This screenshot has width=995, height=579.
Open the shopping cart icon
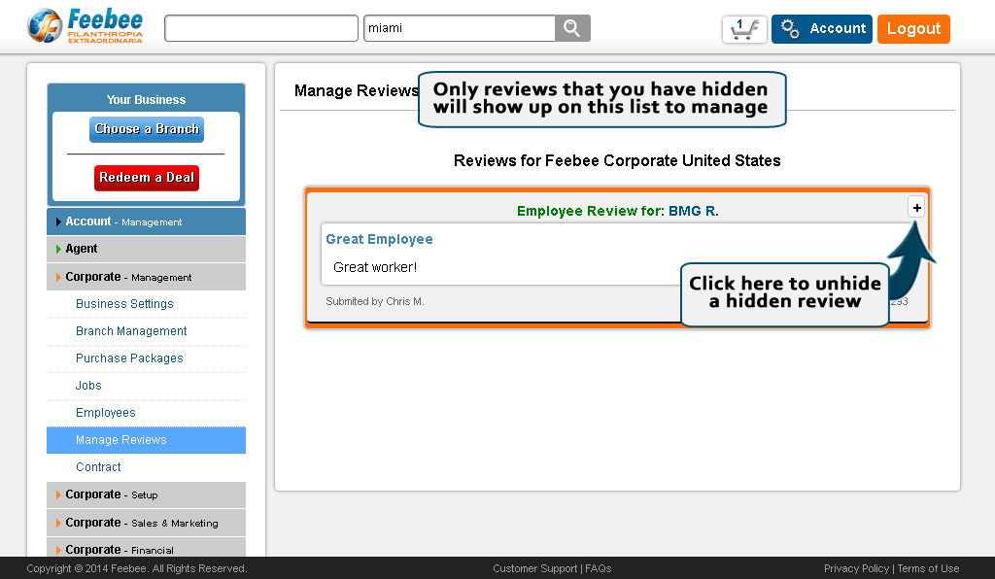tap(743, 28)
